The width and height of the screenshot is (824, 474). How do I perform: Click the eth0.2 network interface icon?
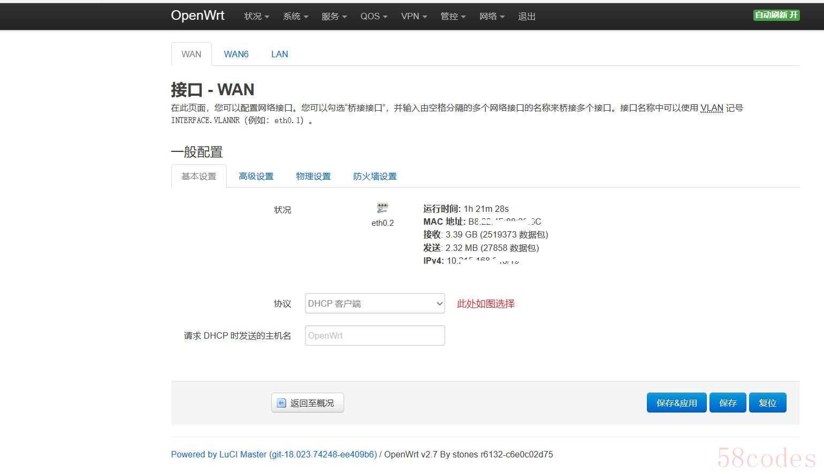tap(382, 208)
